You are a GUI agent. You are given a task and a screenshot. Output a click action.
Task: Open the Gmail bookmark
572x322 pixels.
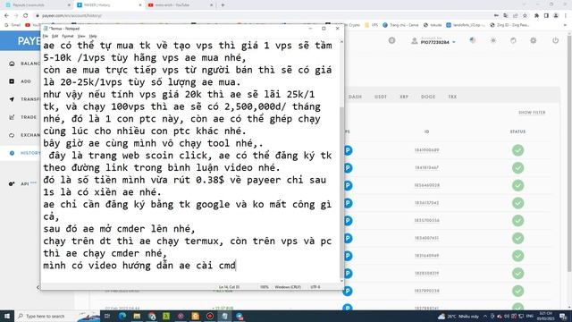pyautogui.click(x=13, y=25)
